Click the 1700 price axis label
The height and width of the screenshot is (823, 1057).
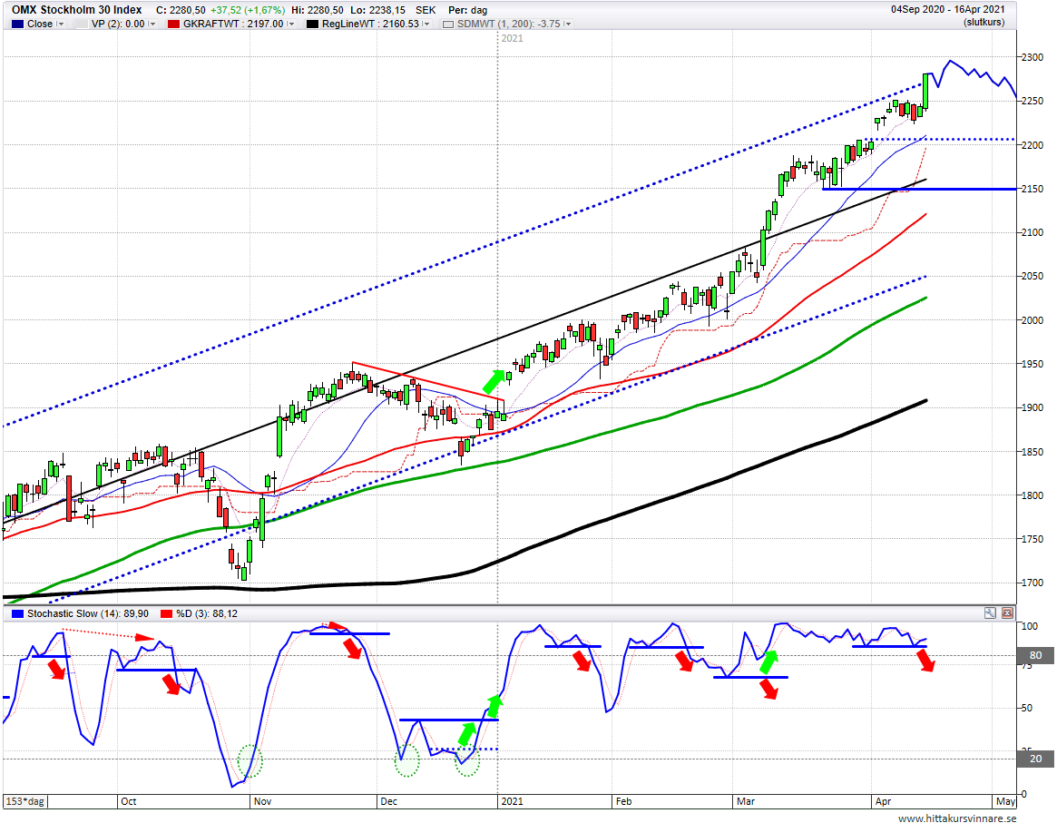pos(1033,583)
